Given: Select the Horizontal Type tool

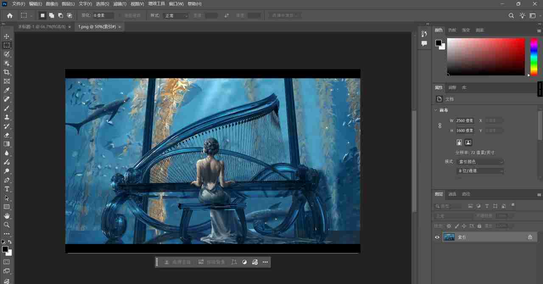Looking at the screenshot, I should pos(7,189).
